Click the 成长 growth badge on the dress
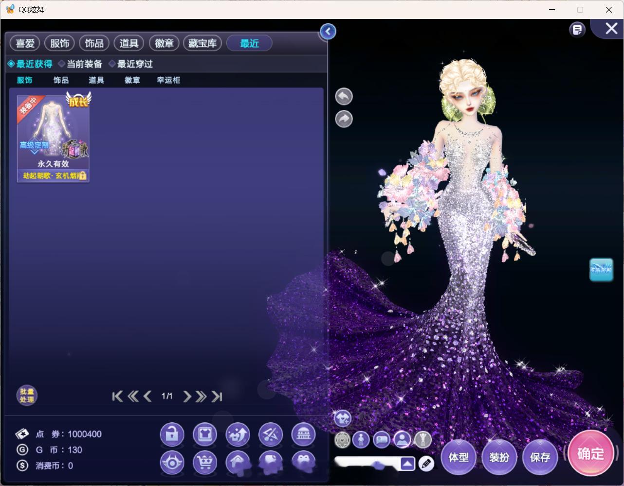The image size is (624, 486). (78, 101)
